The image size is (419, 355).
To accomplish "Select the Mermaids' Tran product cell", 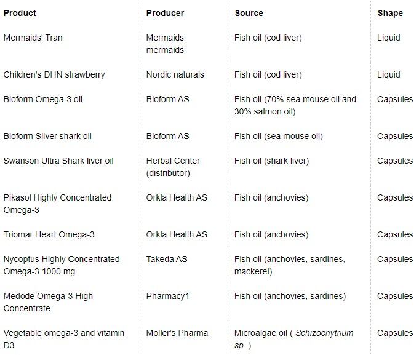I will coord(33,38).
